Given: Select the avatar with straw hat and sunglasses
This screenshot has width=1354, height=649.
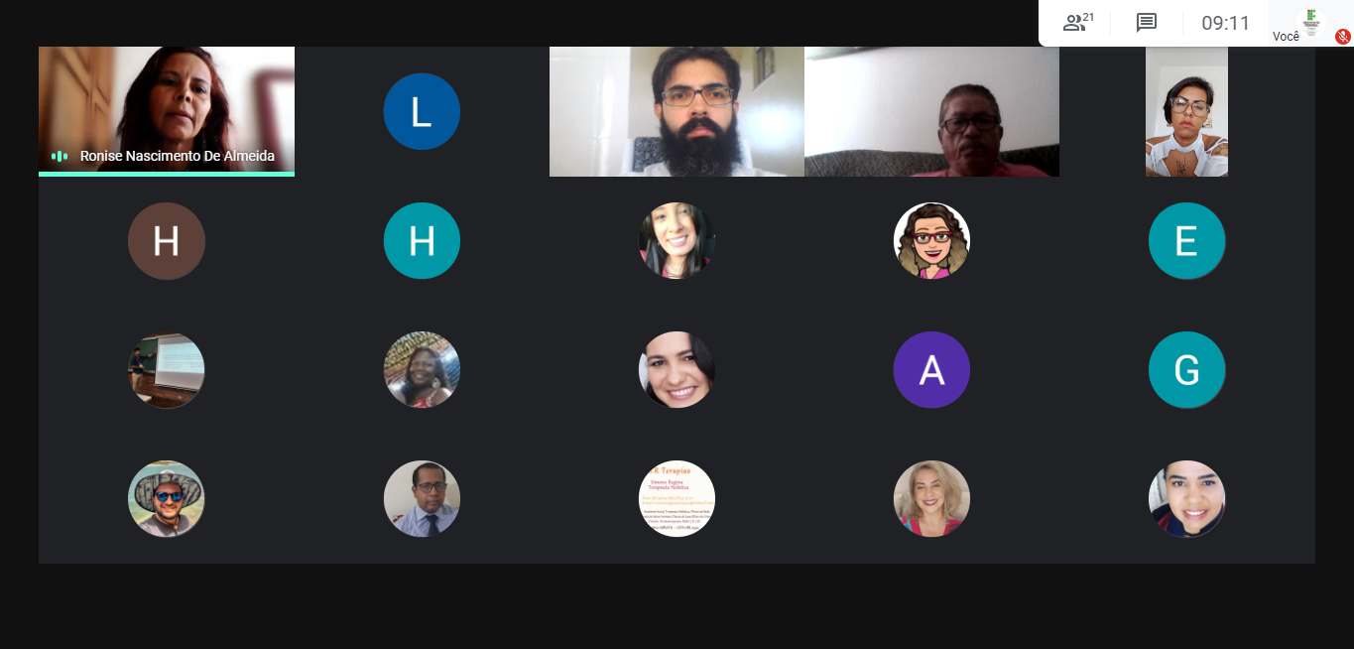Looking at the screenshot, I should (x=167, y=499).
